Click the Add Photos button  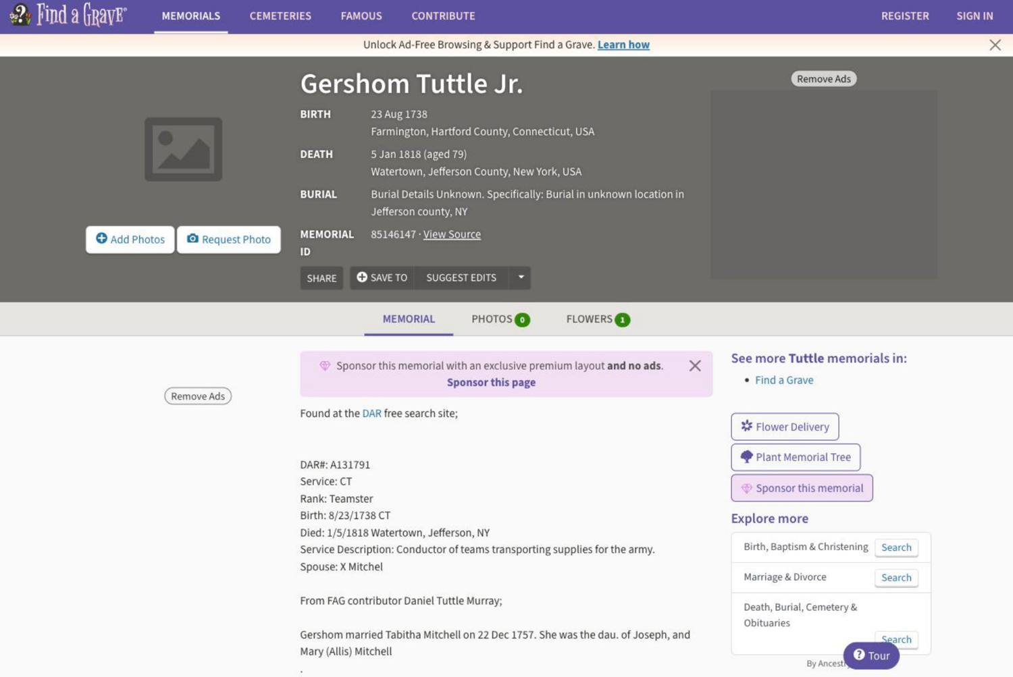click(x=130, y=239)
